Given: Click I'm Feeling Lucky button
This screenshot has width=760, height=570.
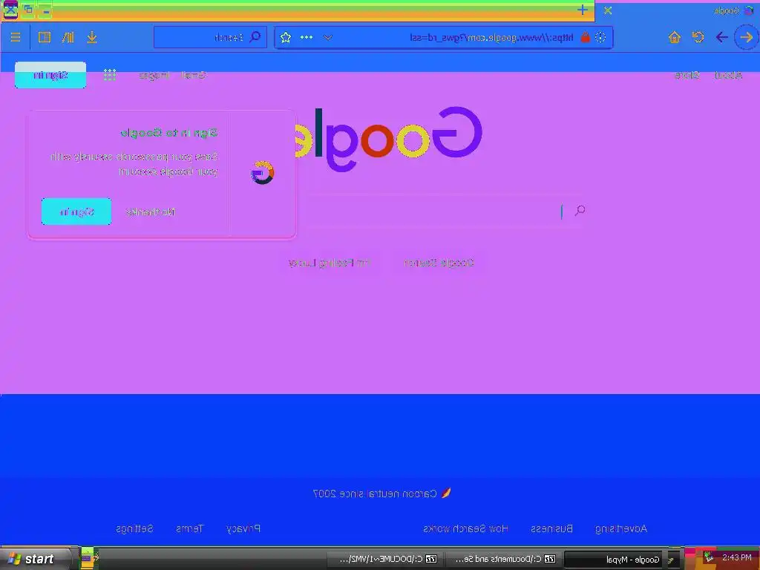Looking at the screenshot, I should [329, 263].
